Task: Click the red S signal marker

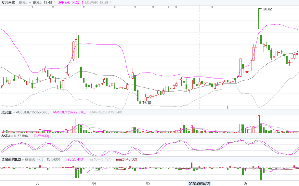Action: [227, 108]
